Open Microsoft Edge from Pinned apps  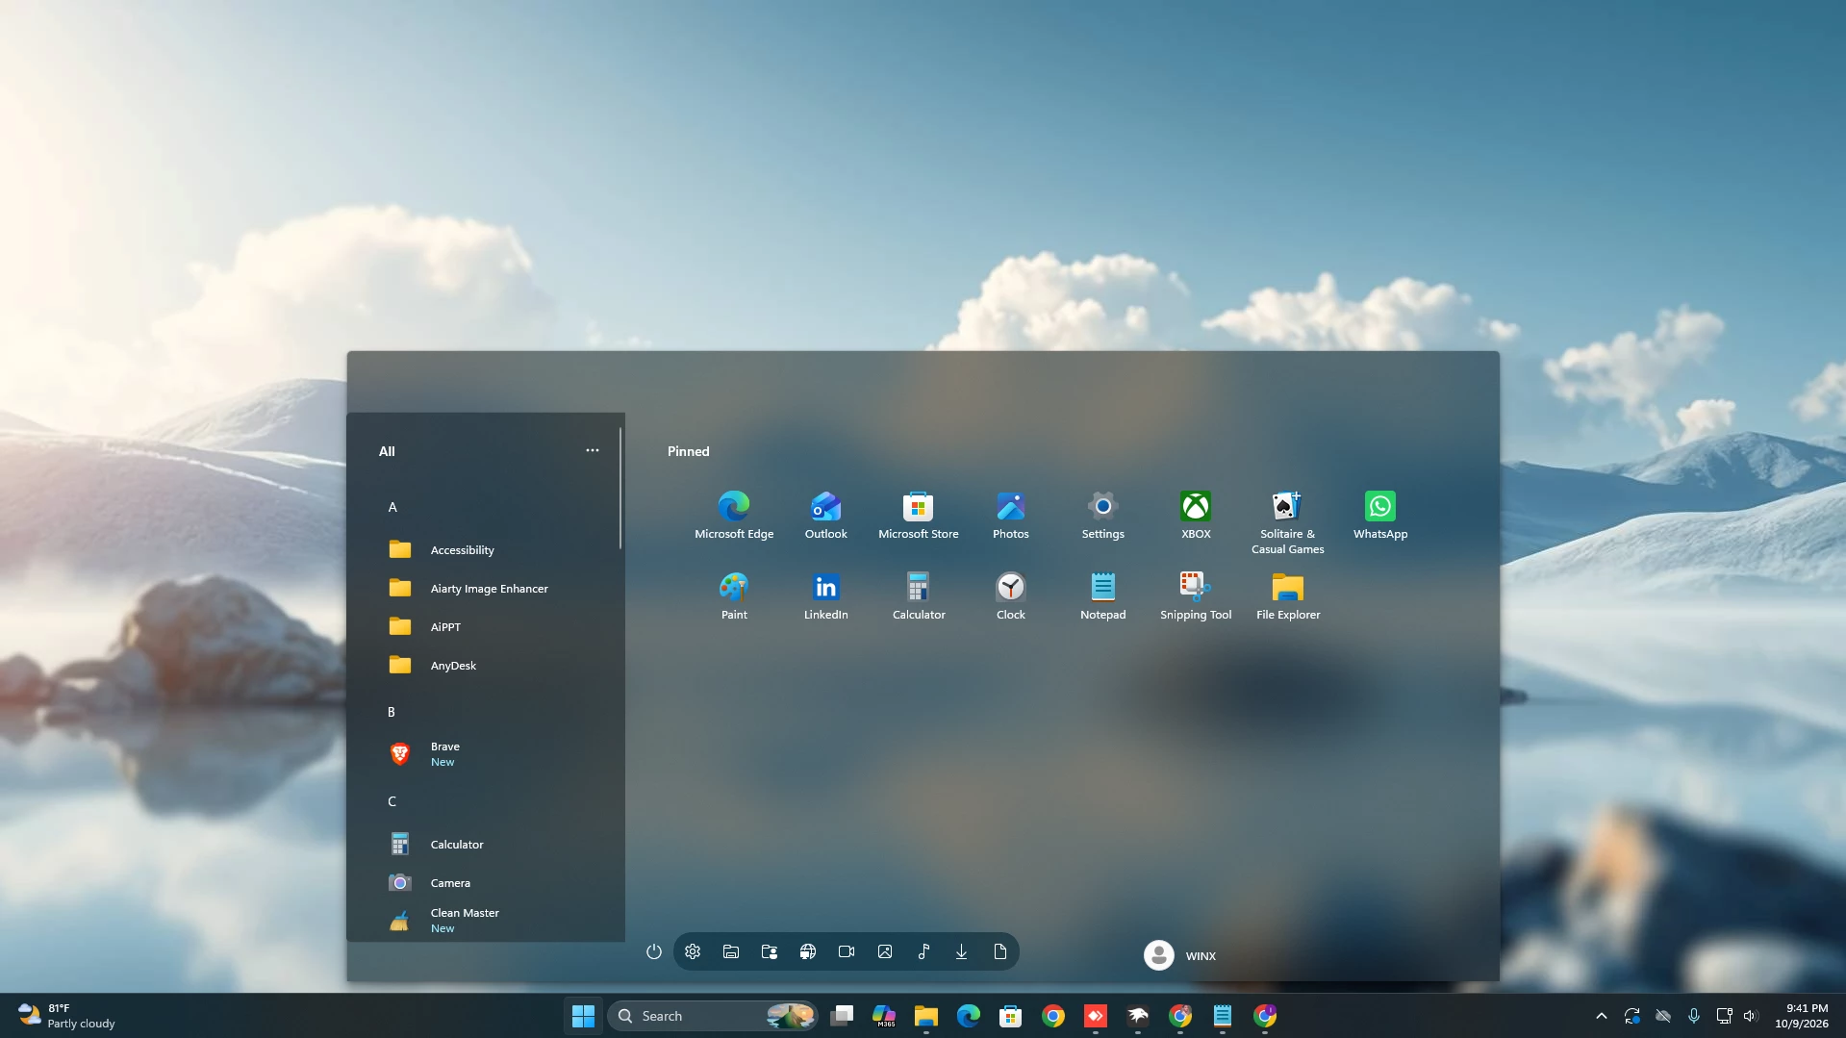pyautogui.click(x=734, y=516)
